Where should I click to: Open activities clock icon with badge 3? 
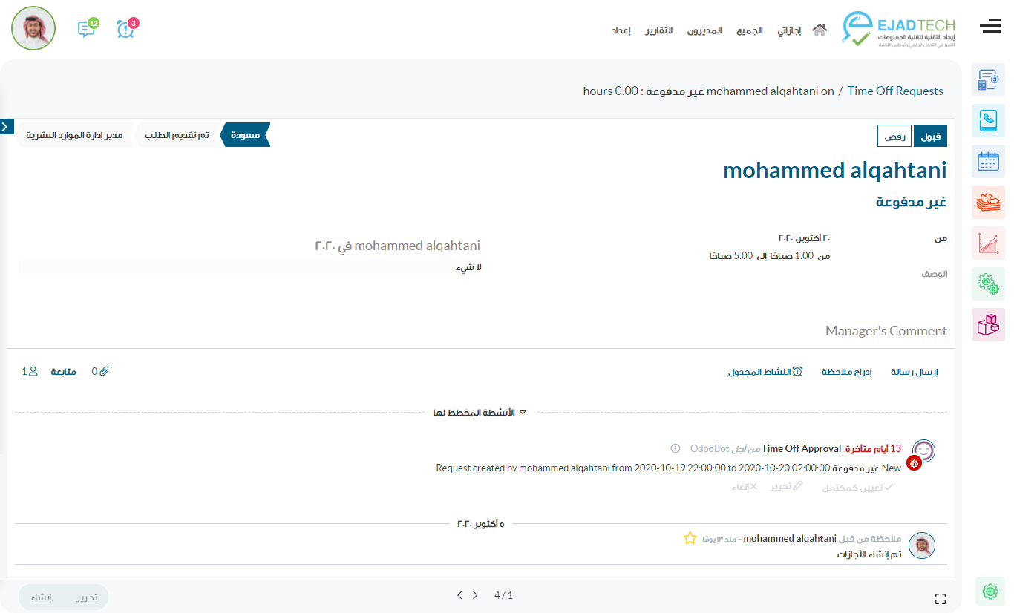click(x=125, y=29)
